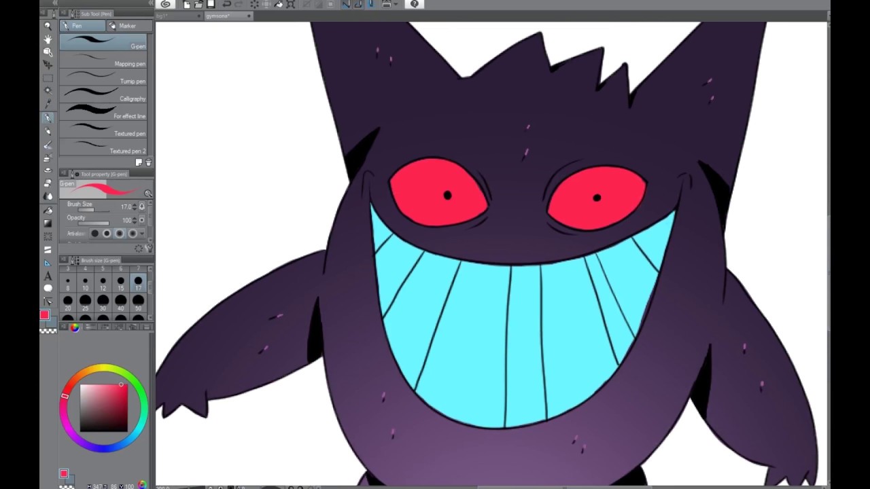Adjust Opacity value stepper
The width and height of the screenshot is (870, 489).
[x=135, y=220]
